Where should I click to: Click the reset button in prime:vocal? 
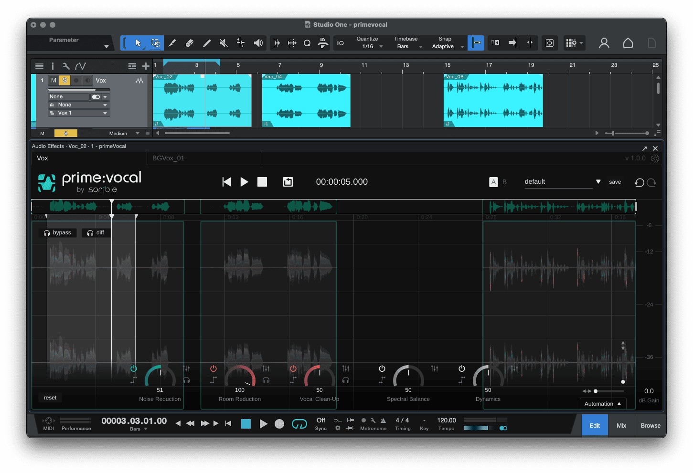point(50,397)
